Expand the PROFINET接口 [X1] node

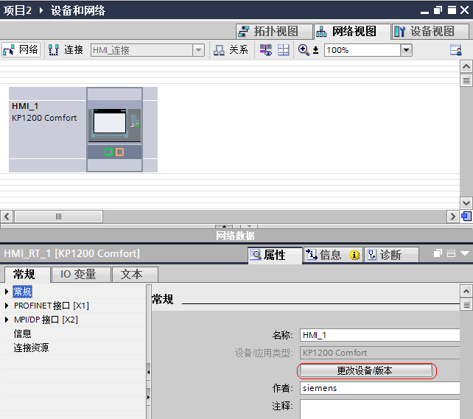click(7, 306)
